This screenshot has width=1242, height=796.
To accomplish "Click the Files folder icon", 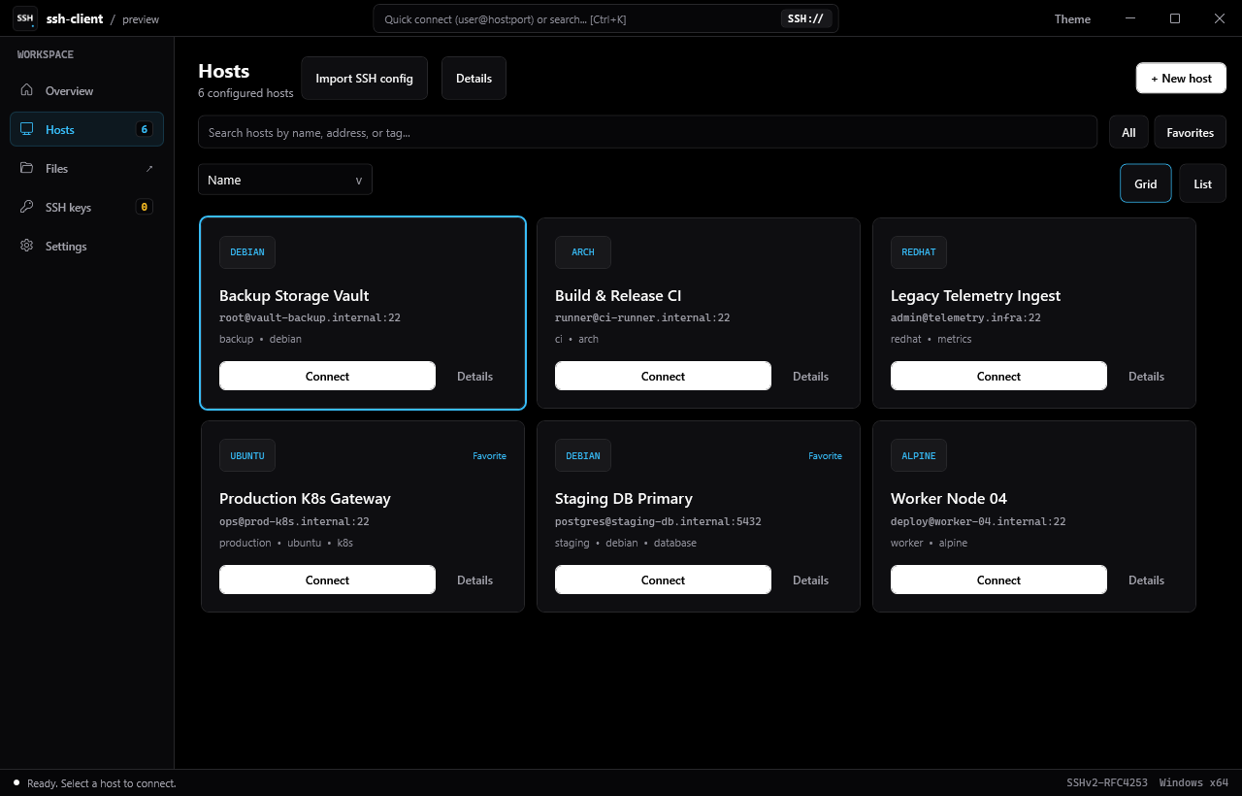I will pos(27,168).
